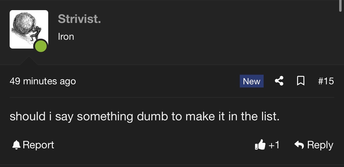The width and height of the screenshot is (344, 167).
Task: Open the Strivist. username profile link
Action: click(x=79, y=19)
